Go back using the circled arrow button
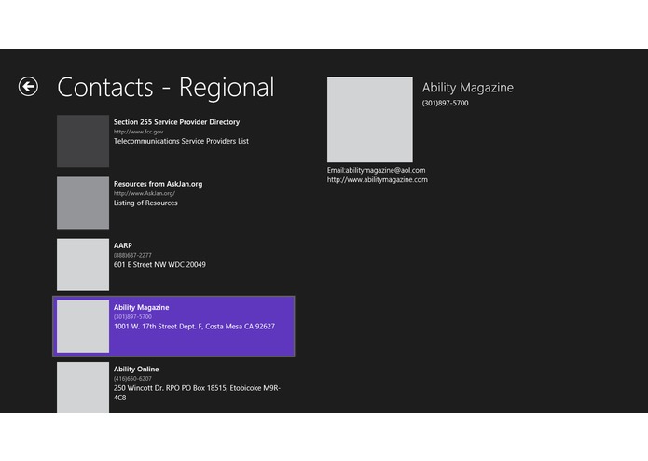Viewport: 648px width, 461px height. [x=28, y=87]
